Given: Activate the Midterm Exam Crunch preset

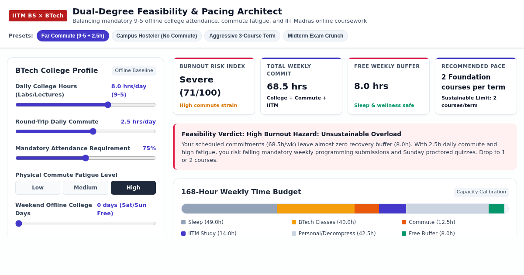Looking at the screenshot, I should click(x=315, y=36).
